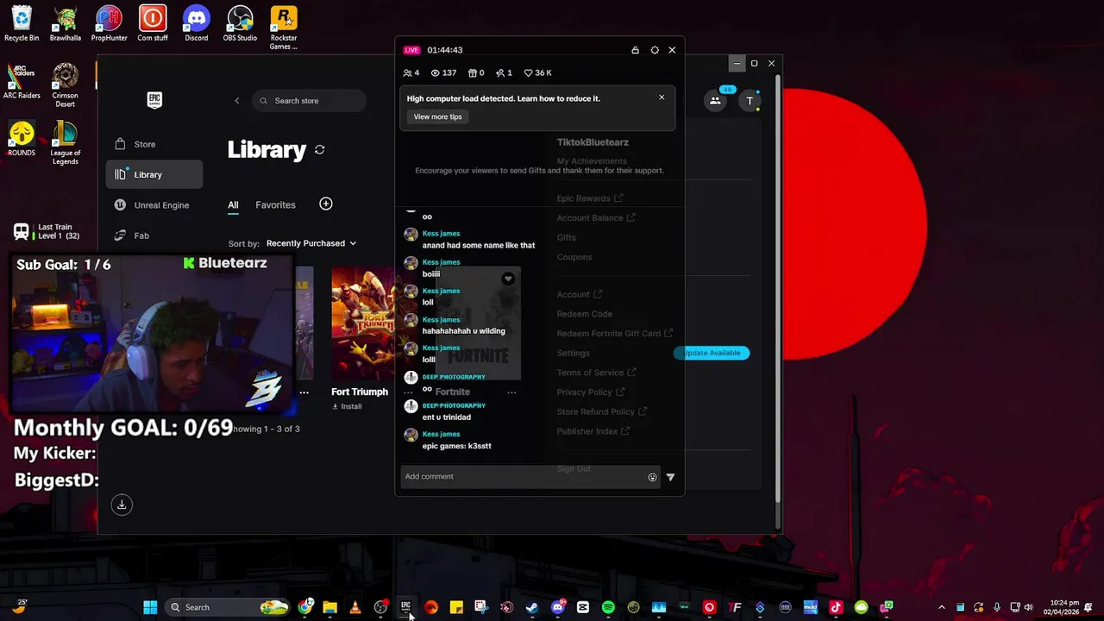Expand the system tray hidden icons chevron
The height and width of the screenshot is (621, 1104).
(941, 607)
